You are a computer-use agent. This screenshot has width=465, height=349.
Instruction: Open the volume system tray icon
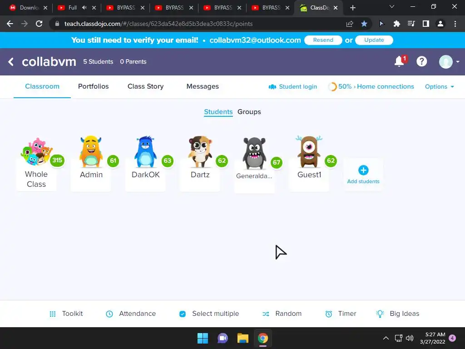click(410, 338)
